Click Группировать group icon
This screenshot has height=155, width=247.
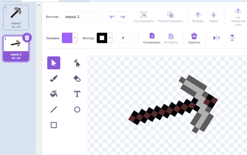click(x=144, y=17)
